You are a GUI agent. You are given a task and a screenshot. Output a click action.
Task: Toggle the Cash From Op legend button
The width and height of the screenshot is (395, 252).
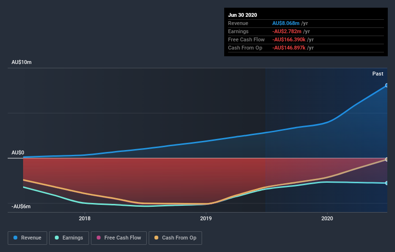pos(175,238)
